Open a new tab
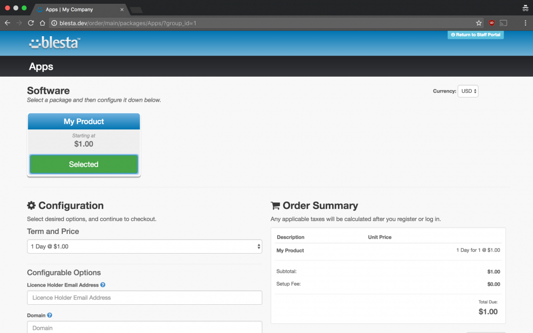The width and height of the screenshot is (533, 333). tap(136, 10)
